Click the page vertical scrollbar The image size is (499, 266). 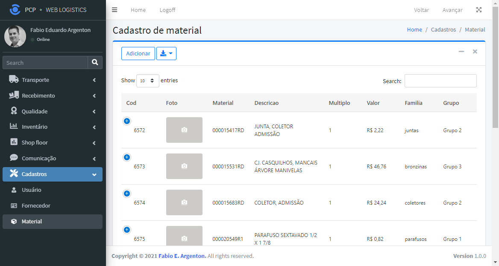[x=496, y=66]
